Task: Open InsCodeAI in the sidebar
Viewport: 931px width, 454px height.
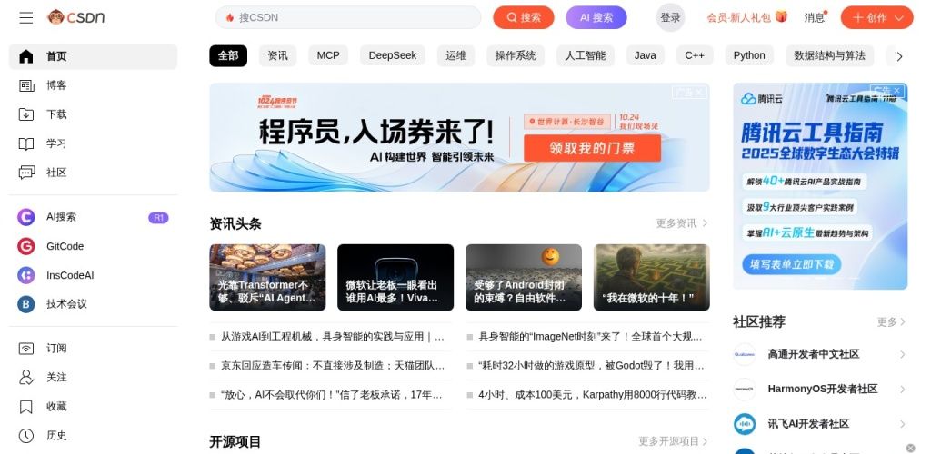Action: click(70, 275)
